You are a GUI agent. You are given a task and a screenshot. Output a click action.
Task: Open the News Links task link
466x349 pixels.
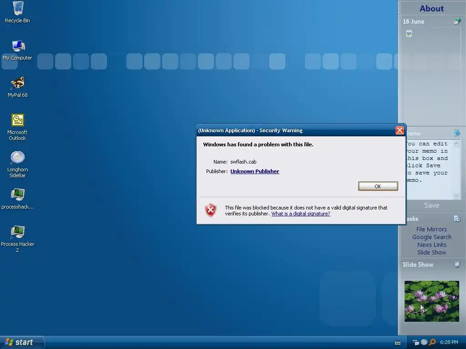click(x=431, y=244)
